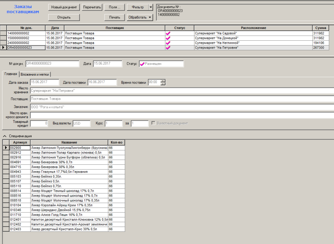Click the current-row arrow marker beside OR40000000023
The height and width of the screenshot is (244, 334).
pyautogui.click(x=3, y=48)
